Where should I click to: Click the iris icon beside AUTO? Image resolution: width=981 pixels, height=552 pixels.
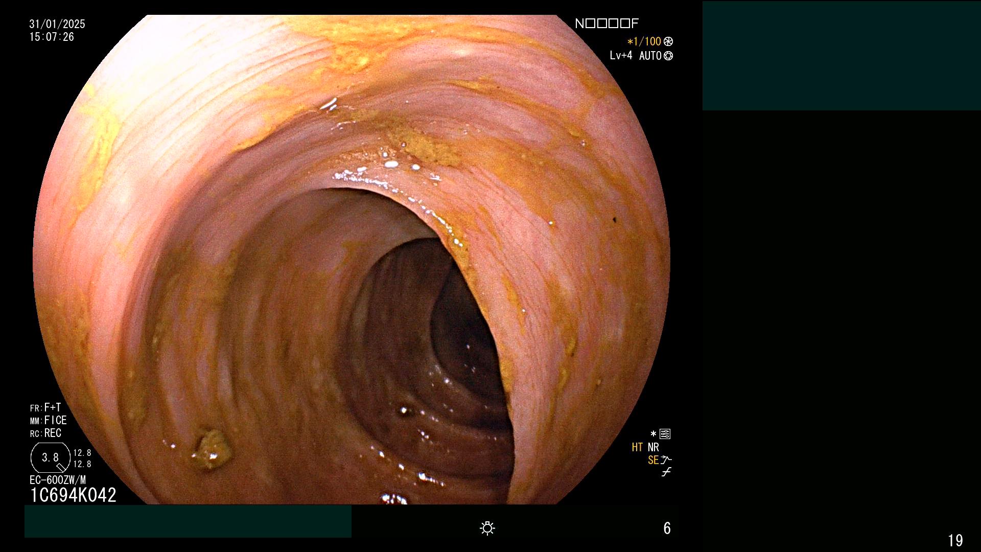[x=668, y=56]
